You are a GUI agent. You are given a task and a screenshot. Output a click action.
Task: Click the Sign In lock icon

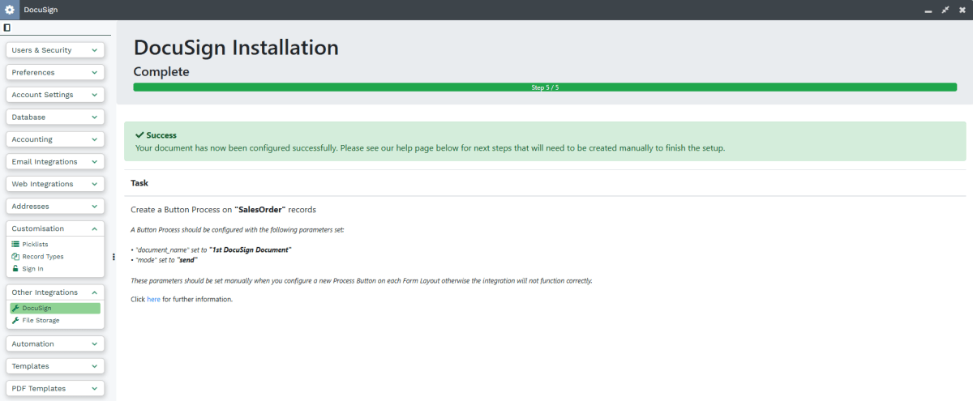(15, 268)
